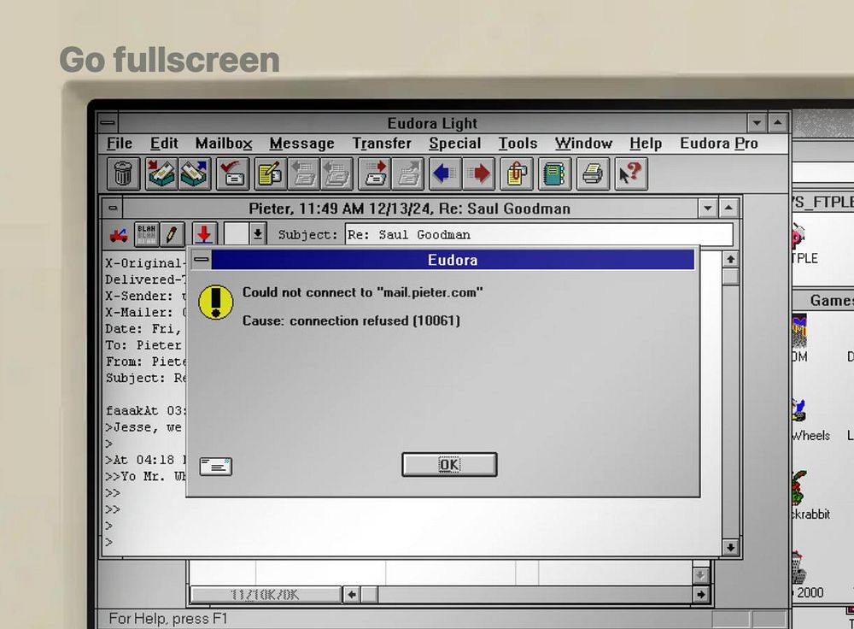The width and height of the screenshot is (854, 629).
Task: Click the Redirect message toolbar icon
Action: coord(408,173)
